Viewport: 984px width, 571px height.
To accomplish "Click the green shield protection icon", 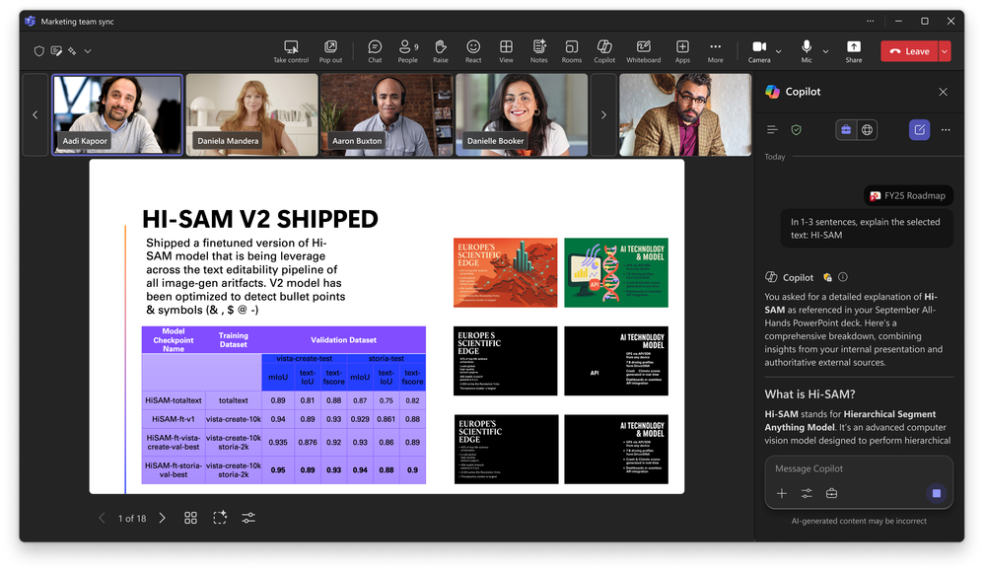I will click(797, 130).
